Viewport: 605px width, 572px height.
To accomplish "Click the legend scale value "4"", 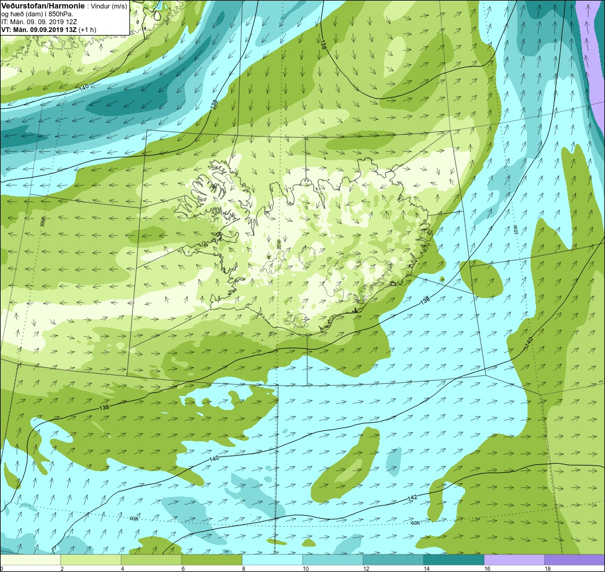I will click(x=123, y=568).
